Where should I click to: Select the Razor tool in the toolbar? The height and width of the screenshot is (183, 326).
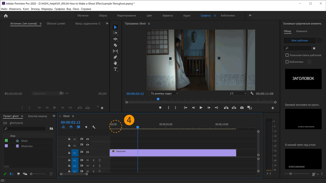click(x=115, y=45)
